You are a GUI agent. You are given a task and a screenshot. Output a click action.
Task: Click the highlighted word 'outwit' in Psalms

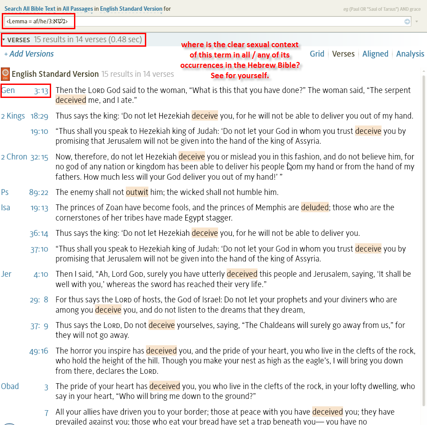pyautogui.click(x=137, y=192)
